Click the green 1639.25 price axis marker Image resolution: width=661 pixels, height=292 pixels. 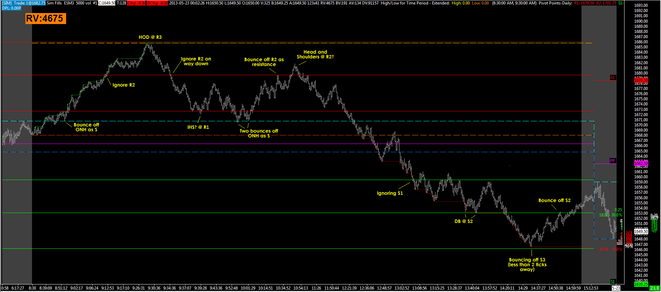point(641,284)
